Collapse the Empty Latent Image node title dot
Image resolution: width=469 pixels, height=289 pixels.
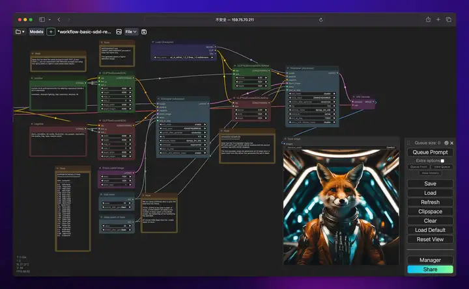[100, 168]
